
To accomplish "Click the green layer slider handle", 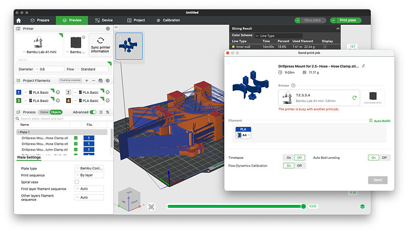I will (303, 206).
